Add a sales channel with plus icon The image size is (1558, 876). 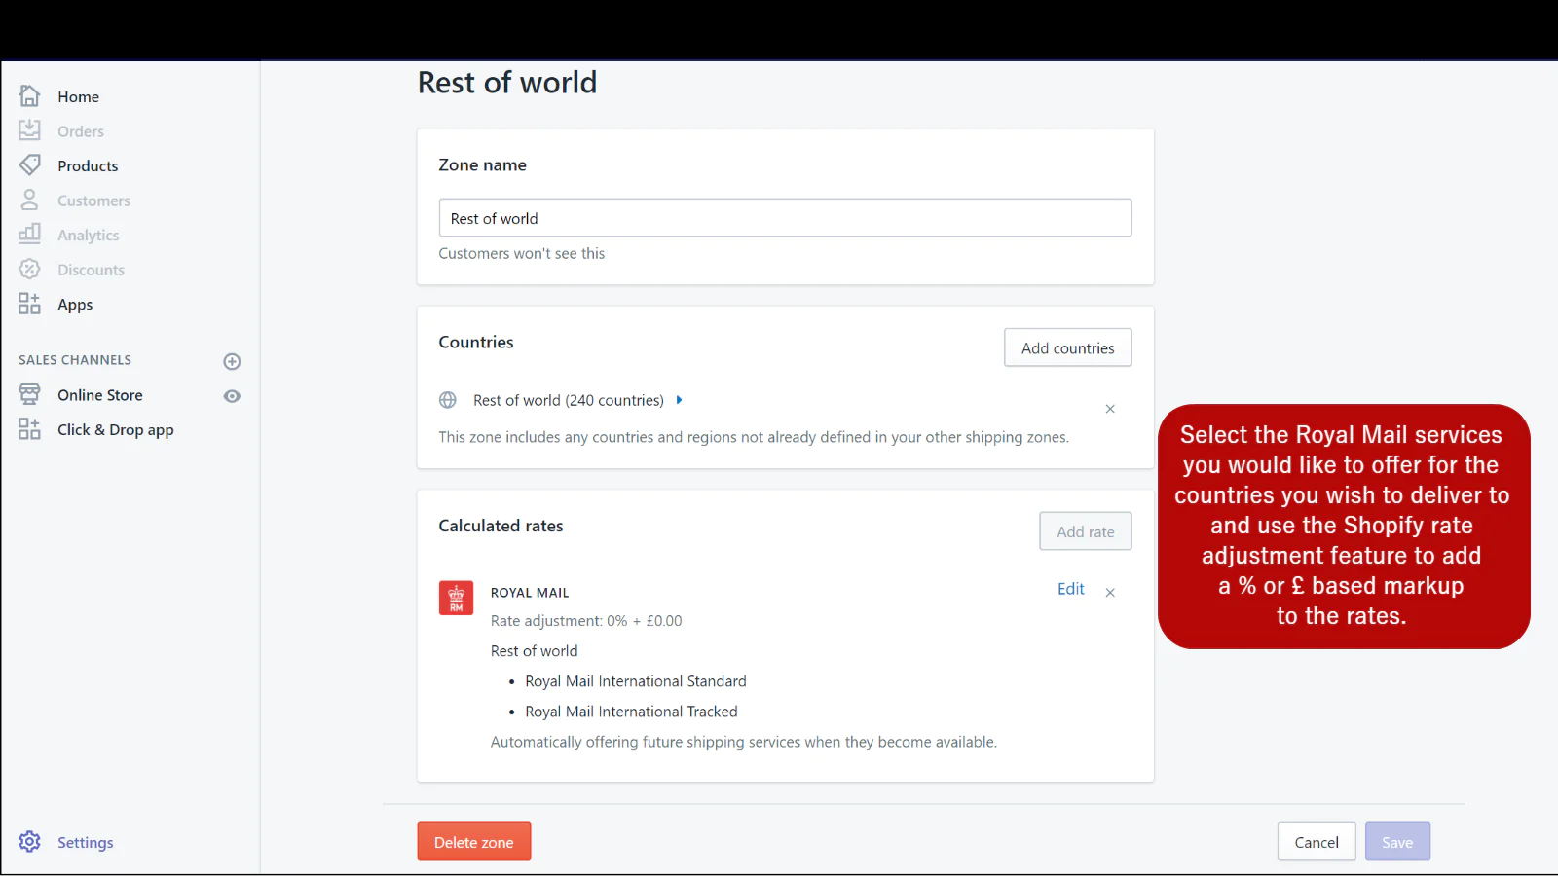coord(232,361)
